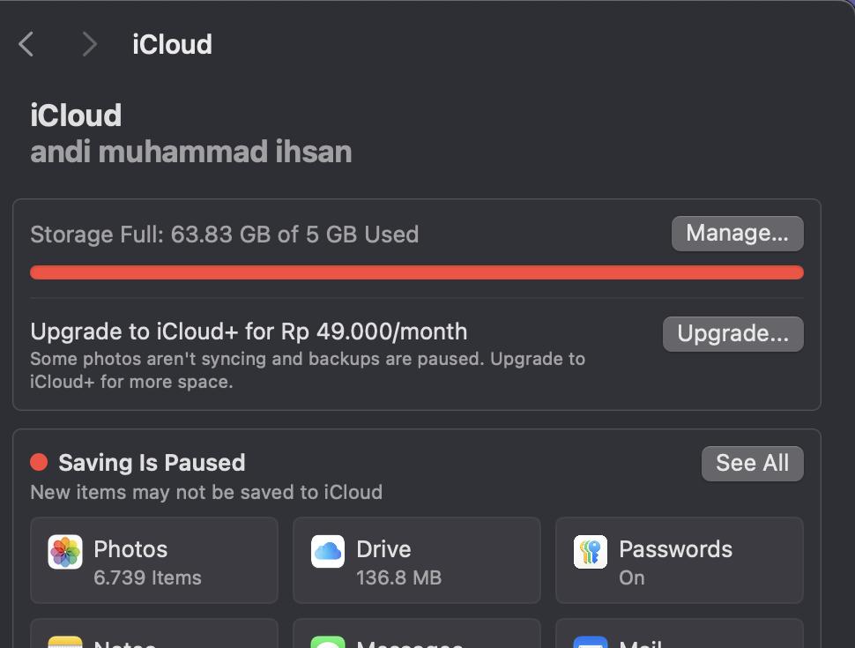
Task: Show all apps with See All
Action: point(753,464)
